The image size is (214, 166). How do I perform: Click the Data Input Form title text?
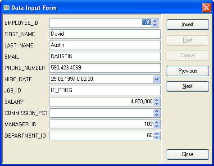pyautogui.click(x=34, y=8)
